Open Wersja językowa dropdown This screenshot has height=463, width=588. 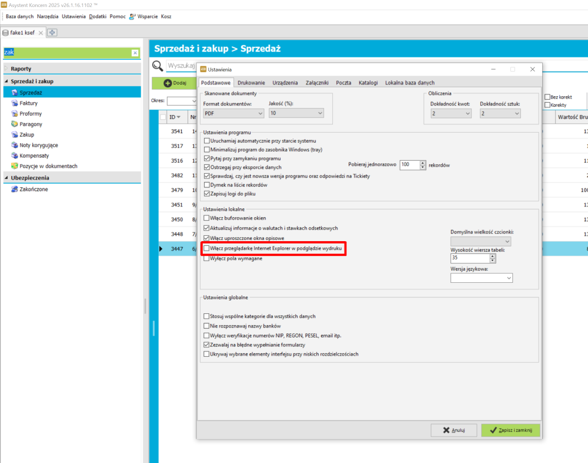pos(482,278)
